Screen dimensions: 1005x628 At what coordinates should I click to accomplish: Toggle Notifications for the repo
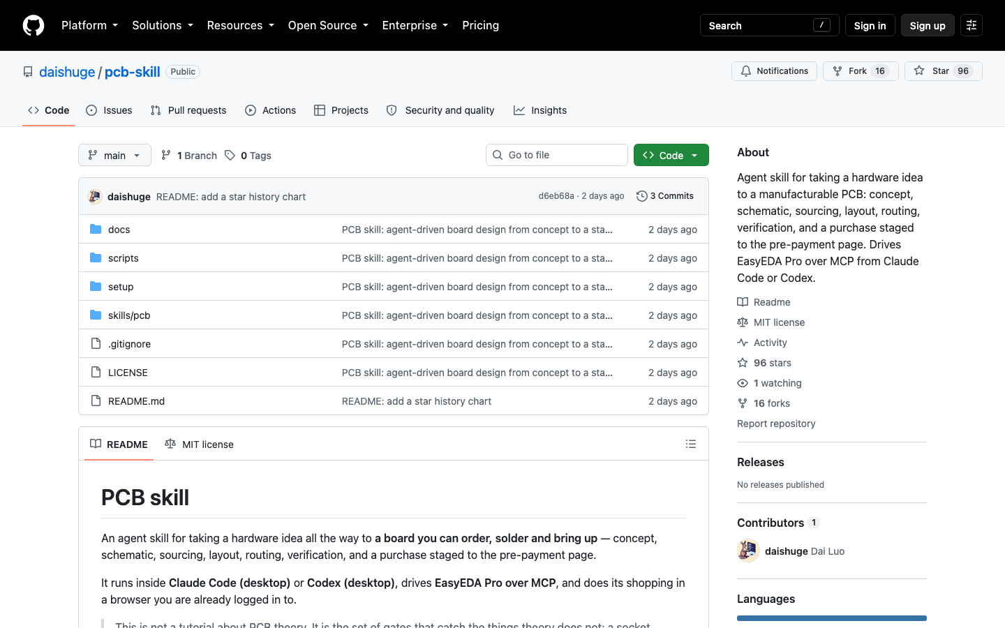point(774,71)
